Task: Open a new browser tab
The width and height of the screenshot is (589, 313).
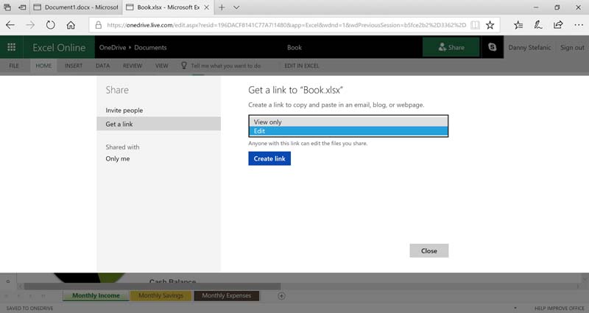Action: [x=222, y=7]
